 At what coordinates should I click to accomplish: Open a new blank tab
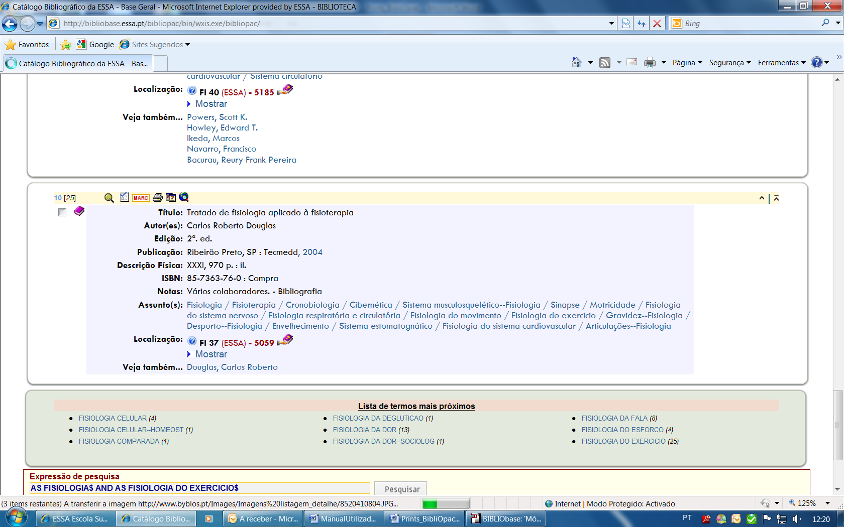tap(160, 64)
